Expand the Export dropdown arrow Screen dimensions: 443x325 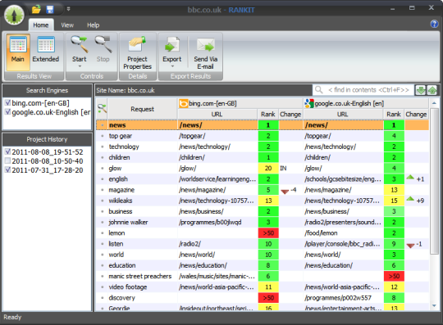tap(172, 66)
